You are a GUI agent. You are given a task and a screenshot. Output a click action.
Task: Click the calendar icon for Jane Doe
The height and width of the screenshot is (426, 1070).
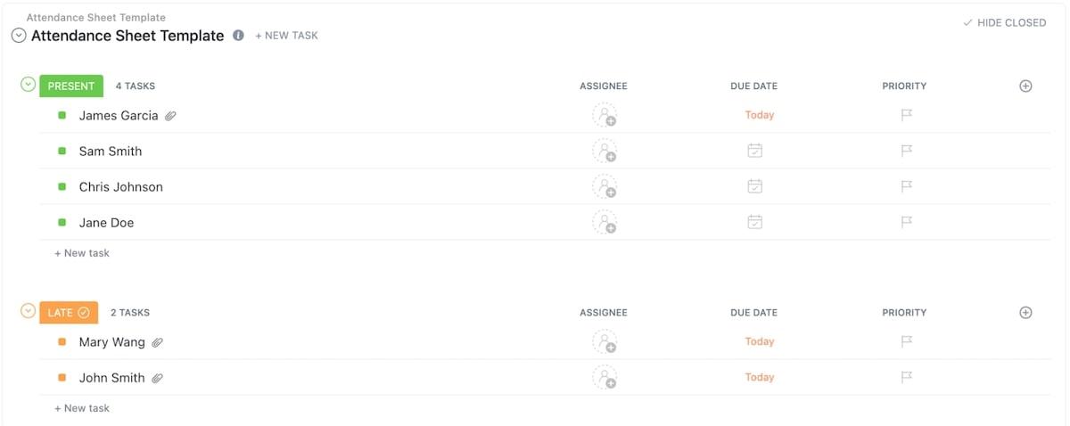tap(754, 222)
